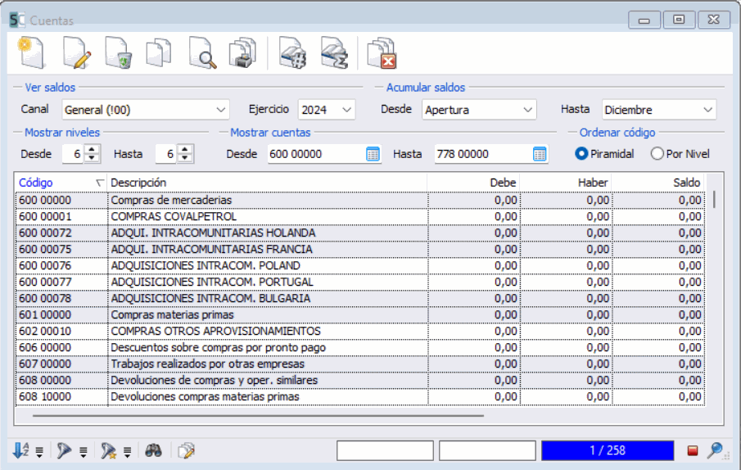The image size is (741, 470).
Task: Click the Haber column header
Action: tap(565, 183)
